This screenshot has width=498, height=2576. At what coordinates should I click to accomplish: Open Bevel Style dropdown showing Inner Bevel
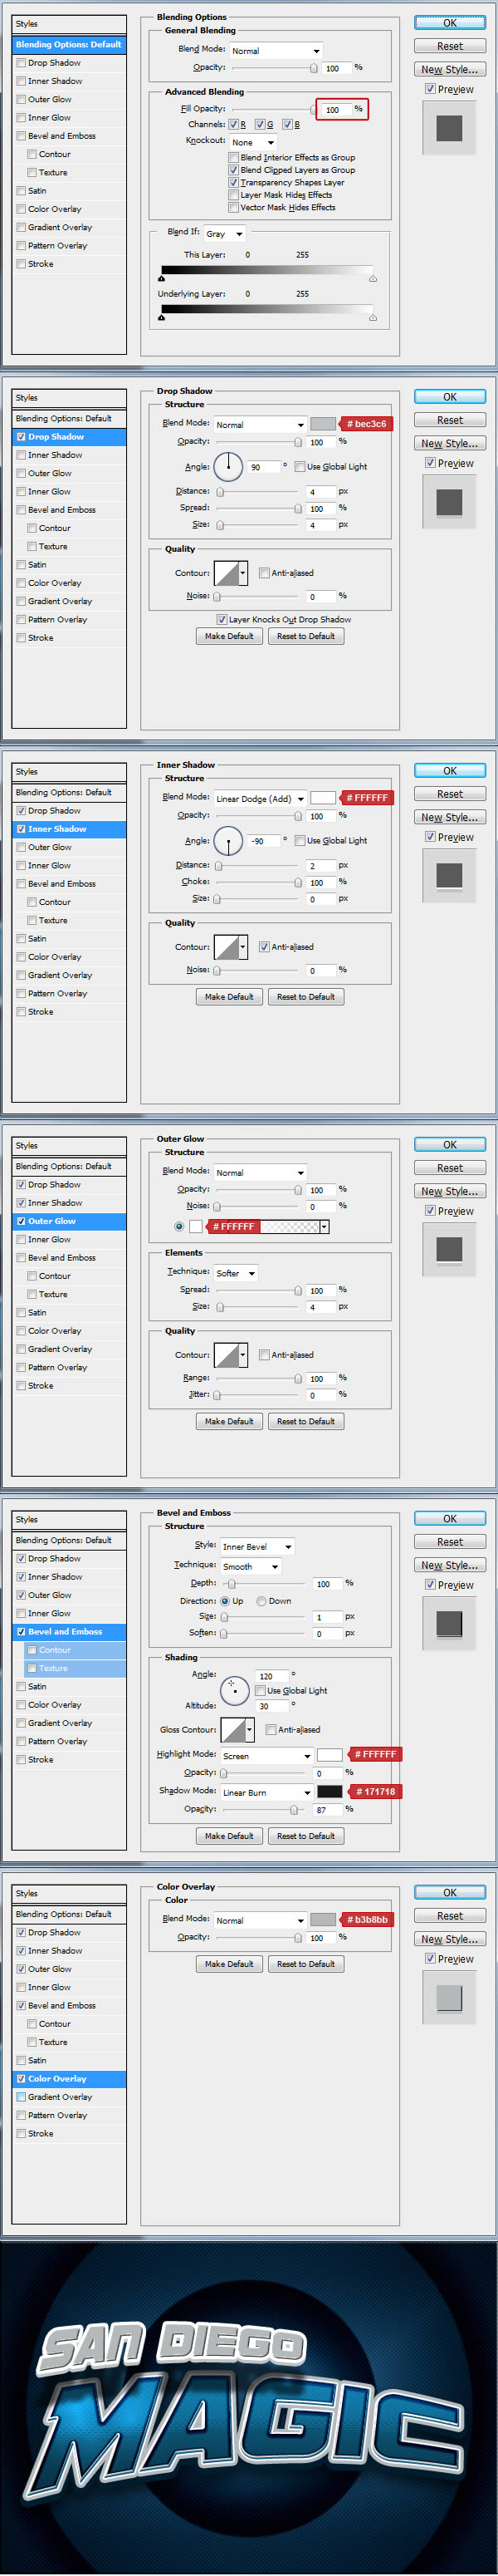pyautogui.click(x=257, y=1546)
